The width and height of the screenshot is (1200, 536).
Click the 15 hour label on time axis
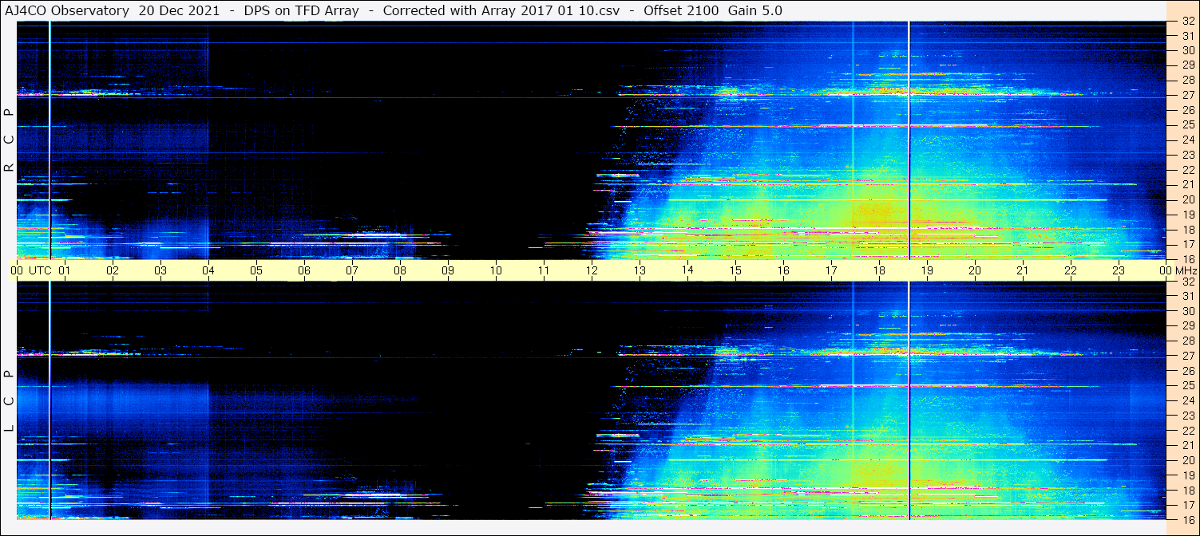click(x=735, y=270)
